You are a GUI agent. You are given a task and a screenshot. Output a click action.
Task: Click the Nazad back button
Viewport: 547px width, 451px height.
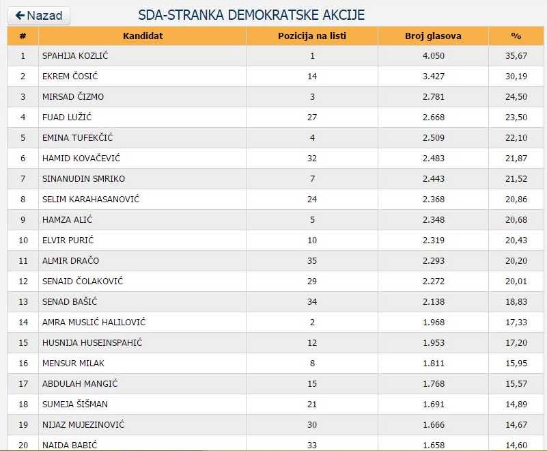click(x=39, y=16)
